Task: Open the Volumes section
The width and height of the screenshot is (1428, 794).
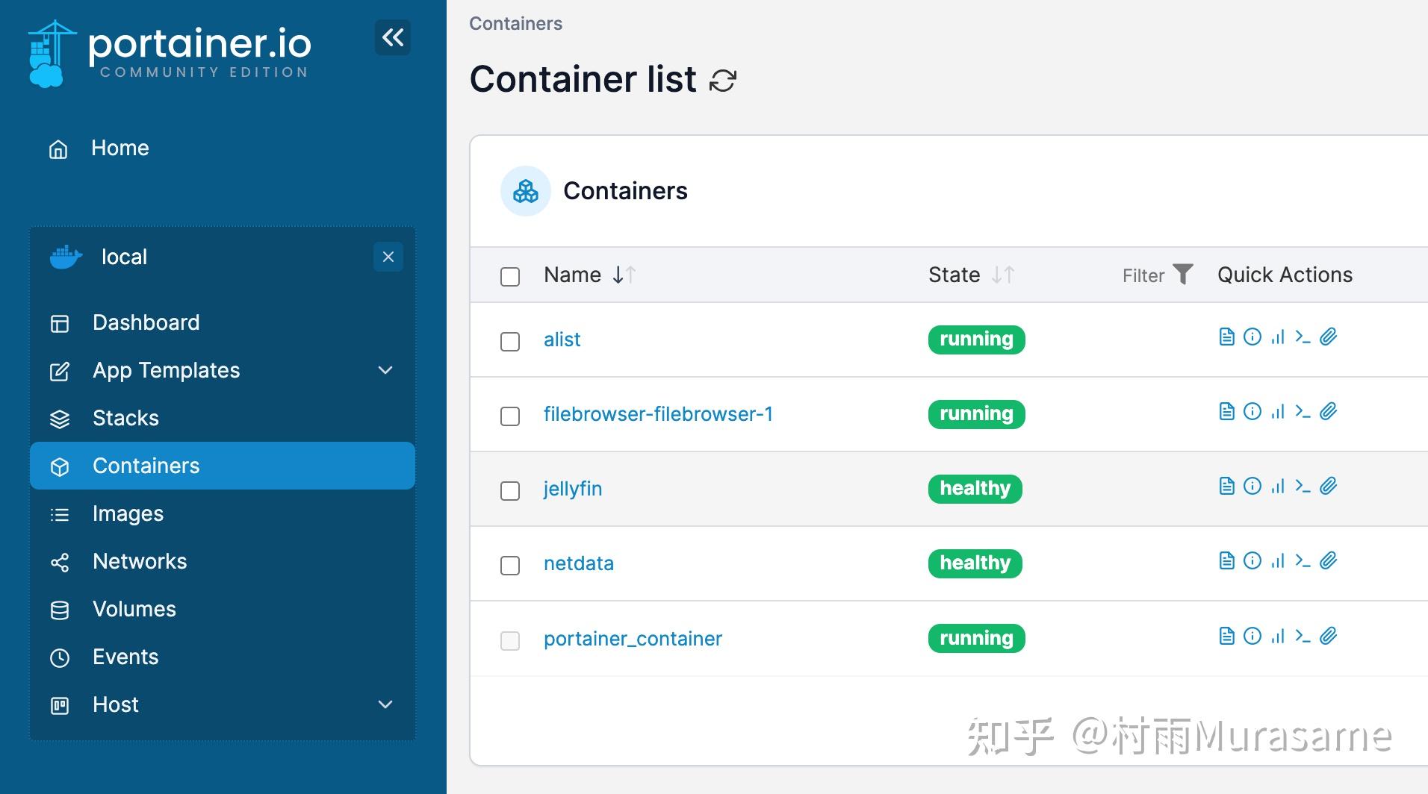Action: tap(134, 609)
